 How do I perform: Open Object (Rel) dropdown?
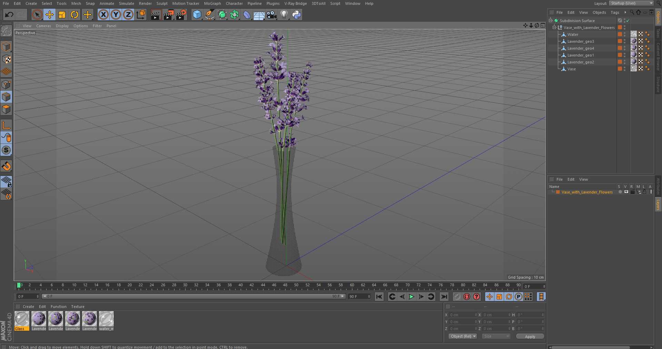pyautogui.click(x=463, y=336)
